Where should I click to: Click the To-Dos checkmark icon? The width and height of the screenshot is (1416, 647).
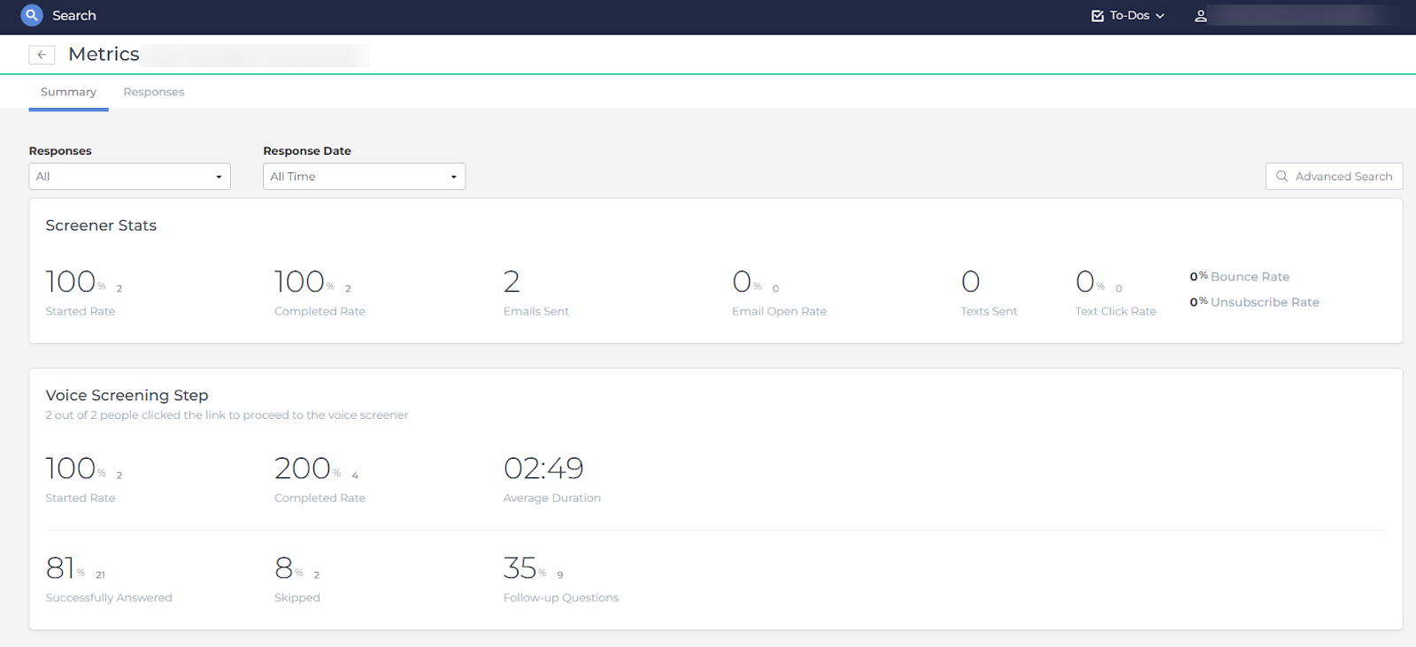point(1097,16)
